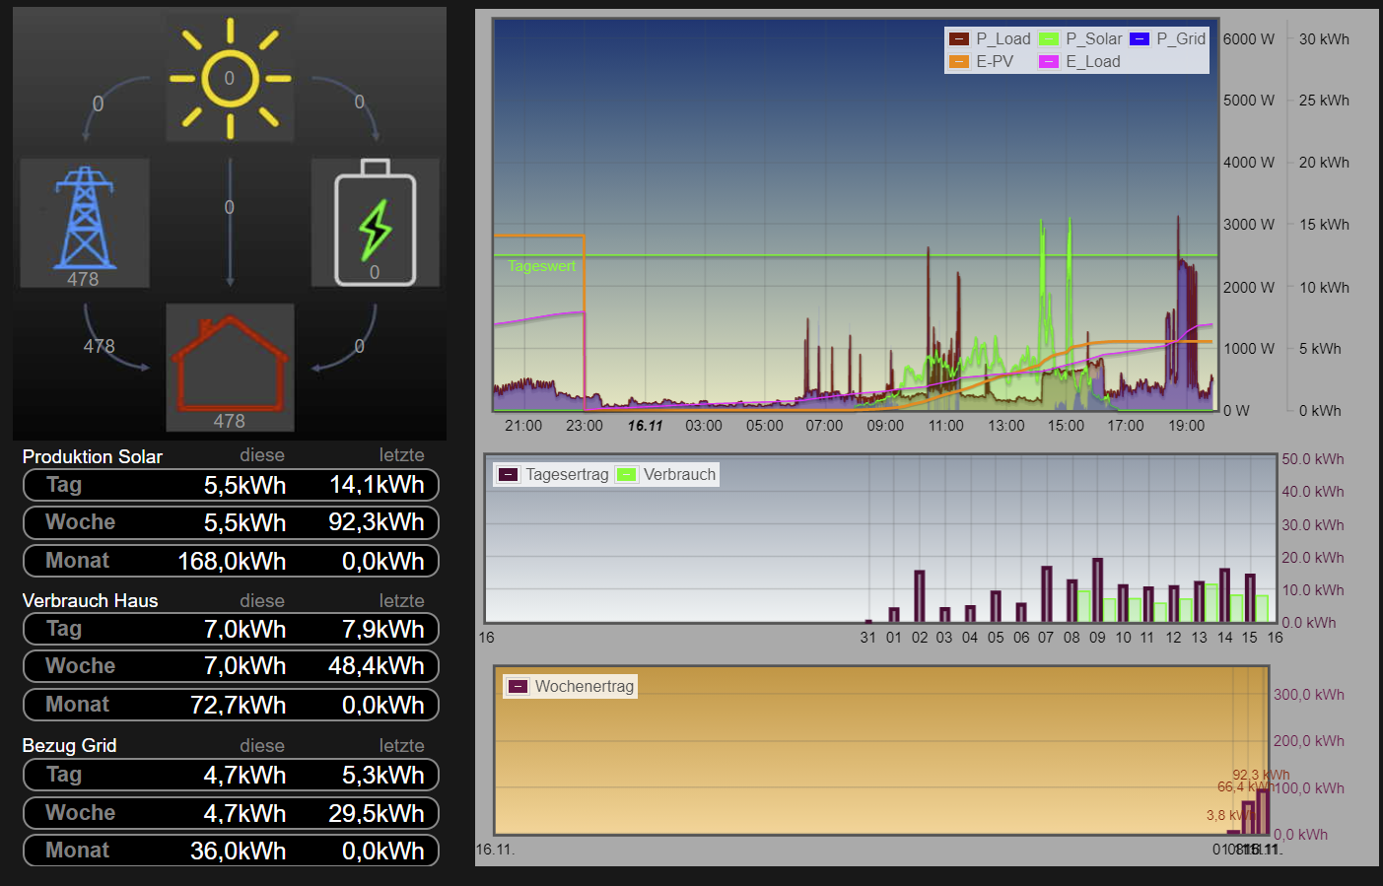Click the 168,0kWh monthly solar value
Screen dimensions: 1383x886
pyautogui.click(x=232, y=561)
